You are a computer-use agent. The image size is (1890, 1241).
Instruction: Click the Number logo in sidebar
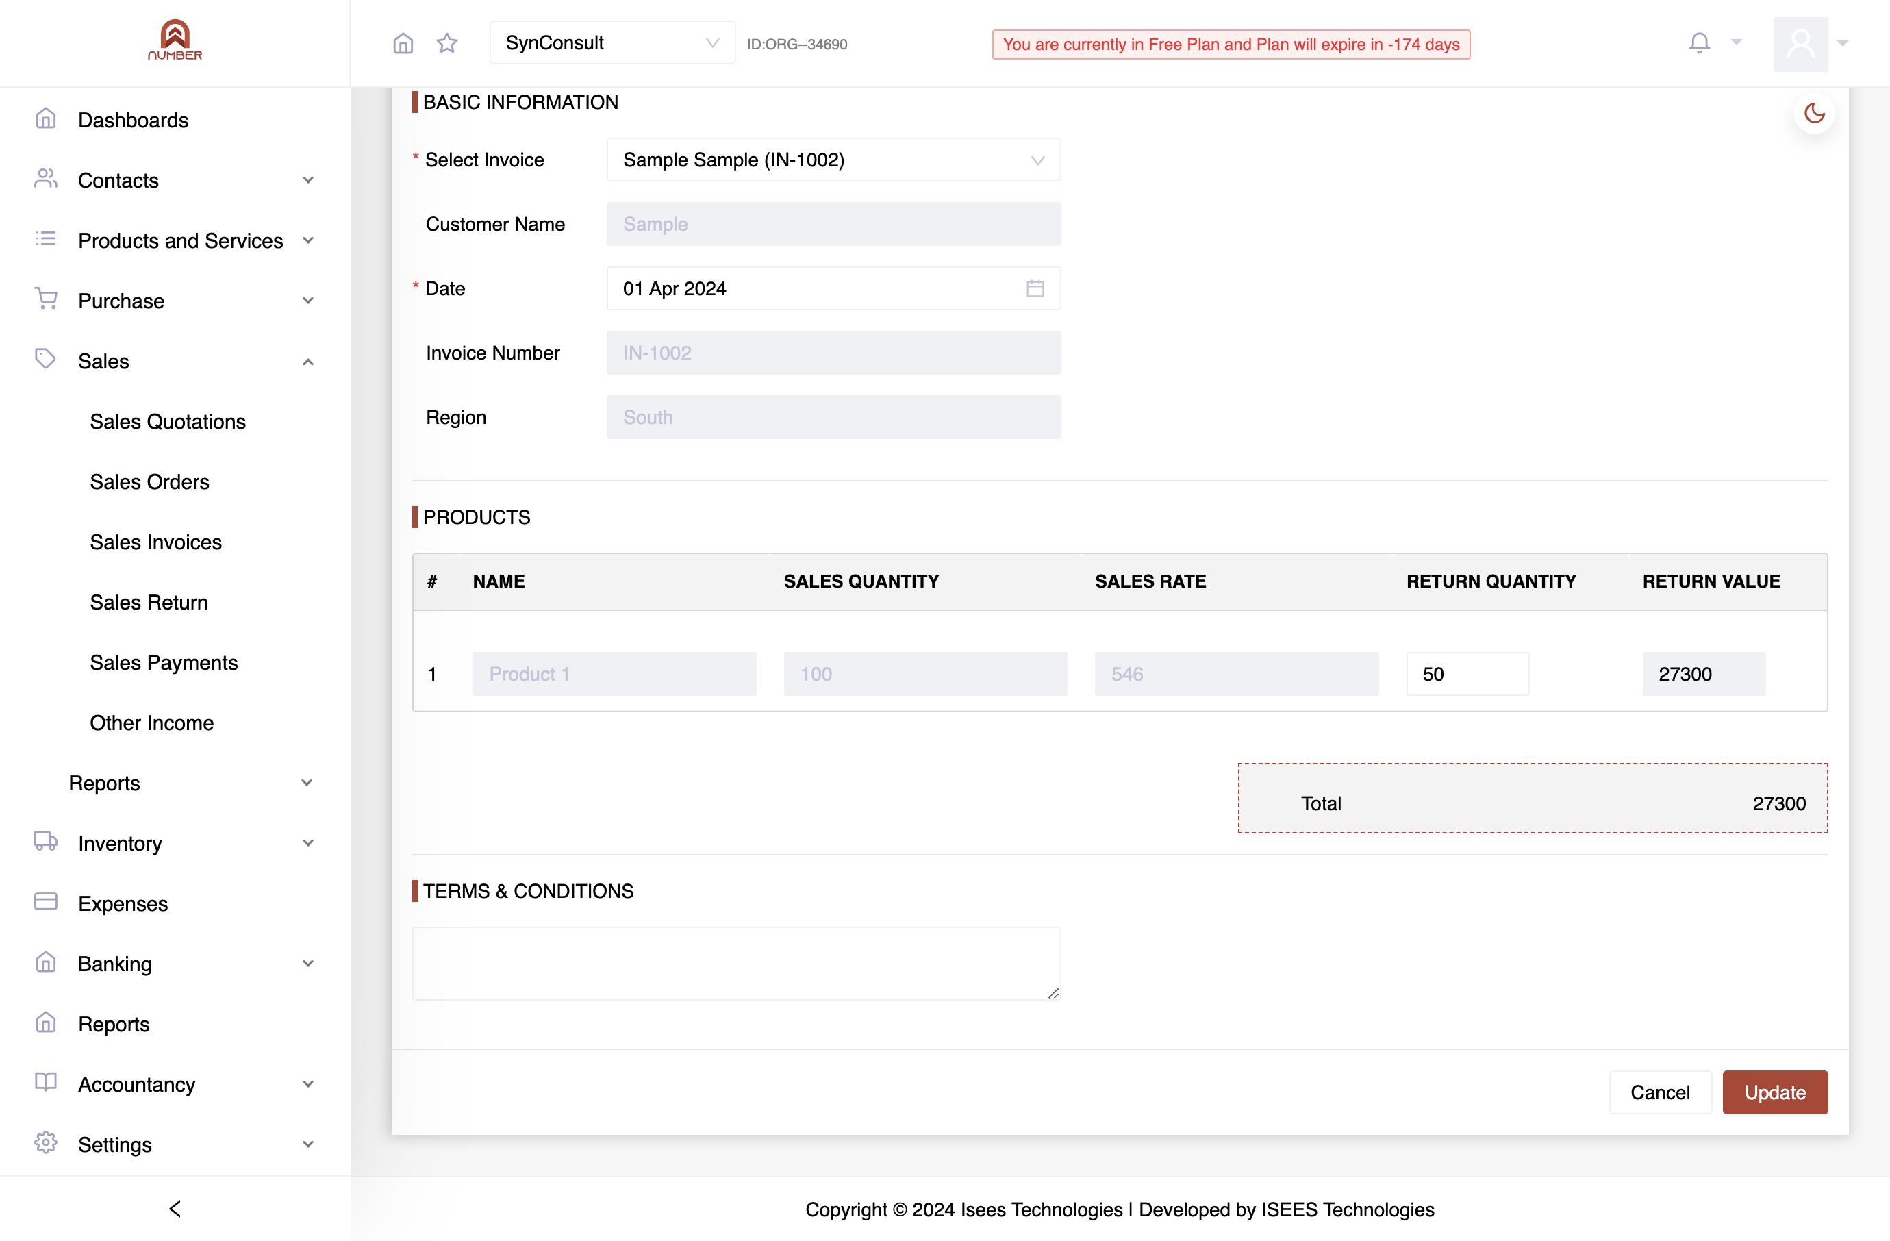[175, 40]
